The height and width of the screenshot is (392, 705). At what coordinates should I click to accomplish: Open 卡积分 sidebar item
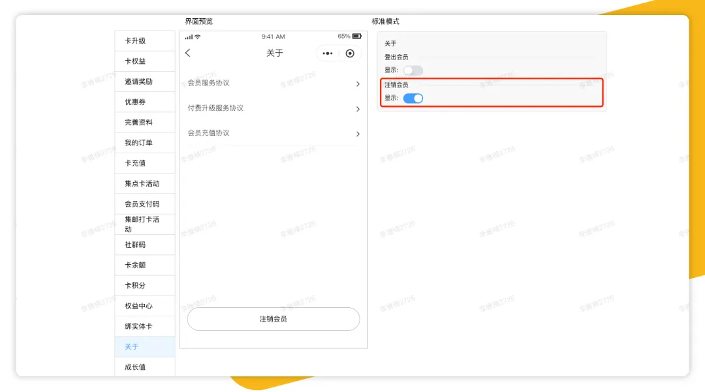point(145,286)
